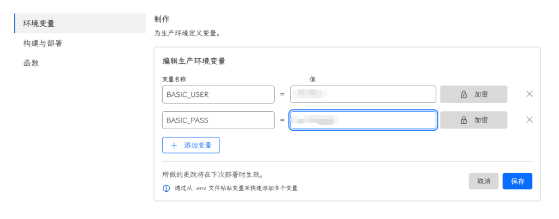The image size is (559, 219).
Task: Click the BASIC_PASS variable name field
Action: (x=218, y=120)
